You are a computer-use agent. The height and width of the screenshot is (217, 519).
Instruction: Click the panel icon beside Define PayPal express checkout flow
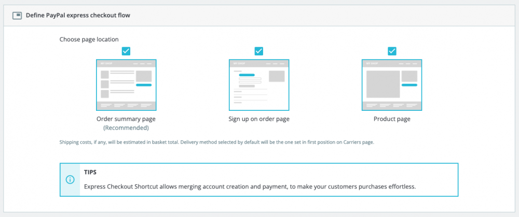[x=17, y=16]
